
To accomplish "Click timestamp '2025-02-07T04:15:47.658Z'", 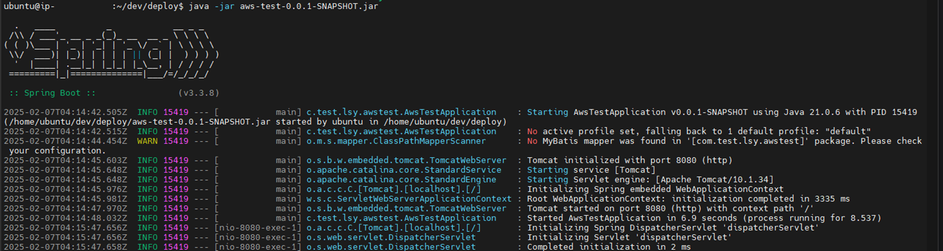I will (x=65, y=247).
